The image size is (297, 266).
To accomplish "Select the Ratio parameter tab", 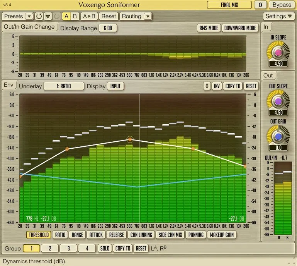I will coord(60,235).
